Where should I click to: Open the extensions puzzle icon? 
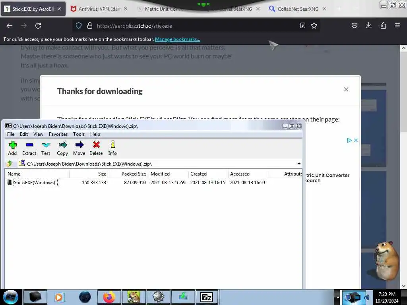coord(383,25)
